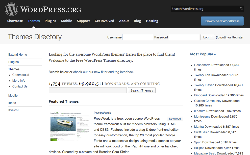This screenshot has width=250, height=155.
Task: Open the Custom Community theme link
Action: 208,101
